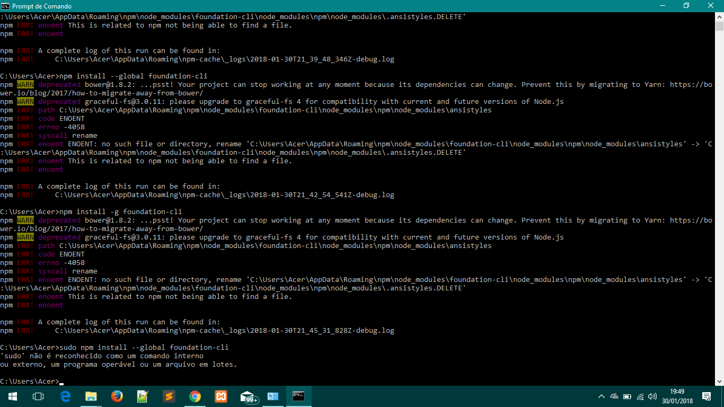Open the OneDrive tray icon
The image size is (724, 407).
tap(614, 396)
